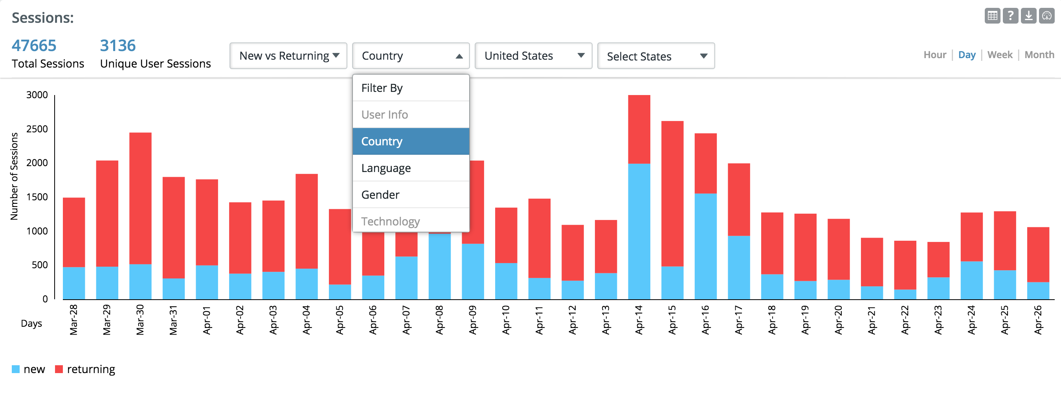Click the Apr-14 new bar segment

[x=639, y=231]
